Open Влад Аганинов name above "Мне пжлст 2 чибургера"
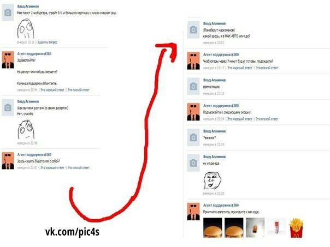330x247 pixels. pyautogui.click(x=28, y=7)
